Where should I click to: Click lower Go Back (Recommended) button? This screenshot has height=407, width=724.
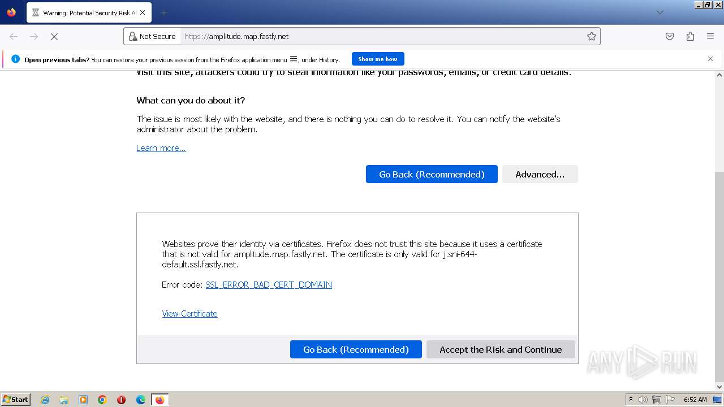coord(356,349)
